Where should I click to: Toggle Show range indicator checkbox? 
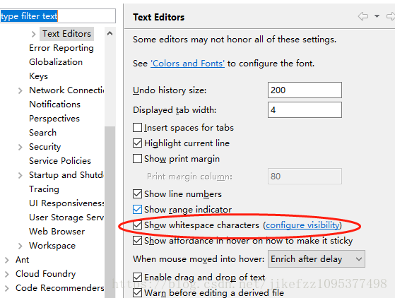pyautogui.click(x=137, y=210)
